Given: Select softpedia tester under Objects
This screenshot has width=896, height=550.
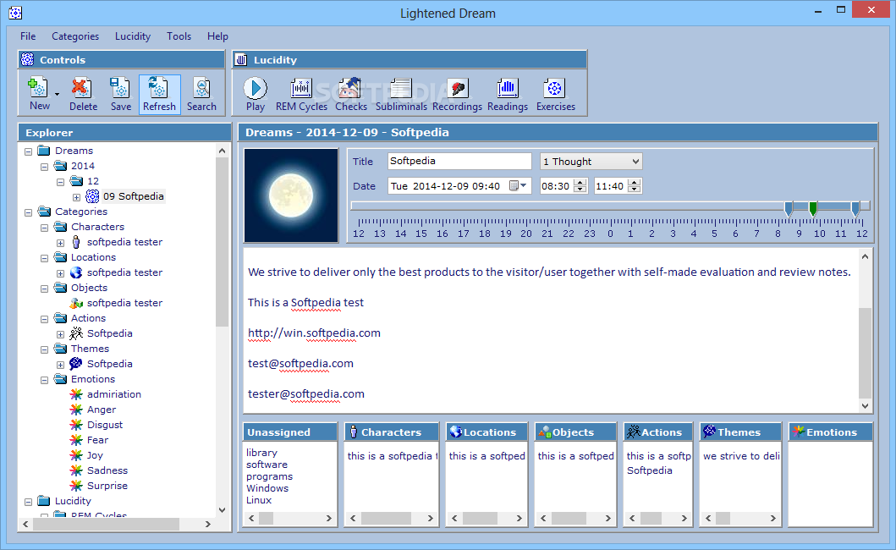Looking at the screenshot, I should coord(124,302).
